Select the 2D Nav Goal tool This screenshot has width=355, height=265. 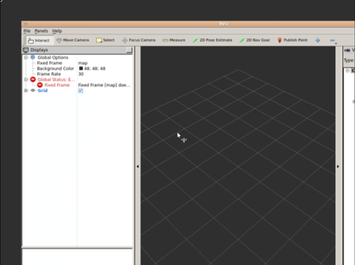(x=255, y=40)
